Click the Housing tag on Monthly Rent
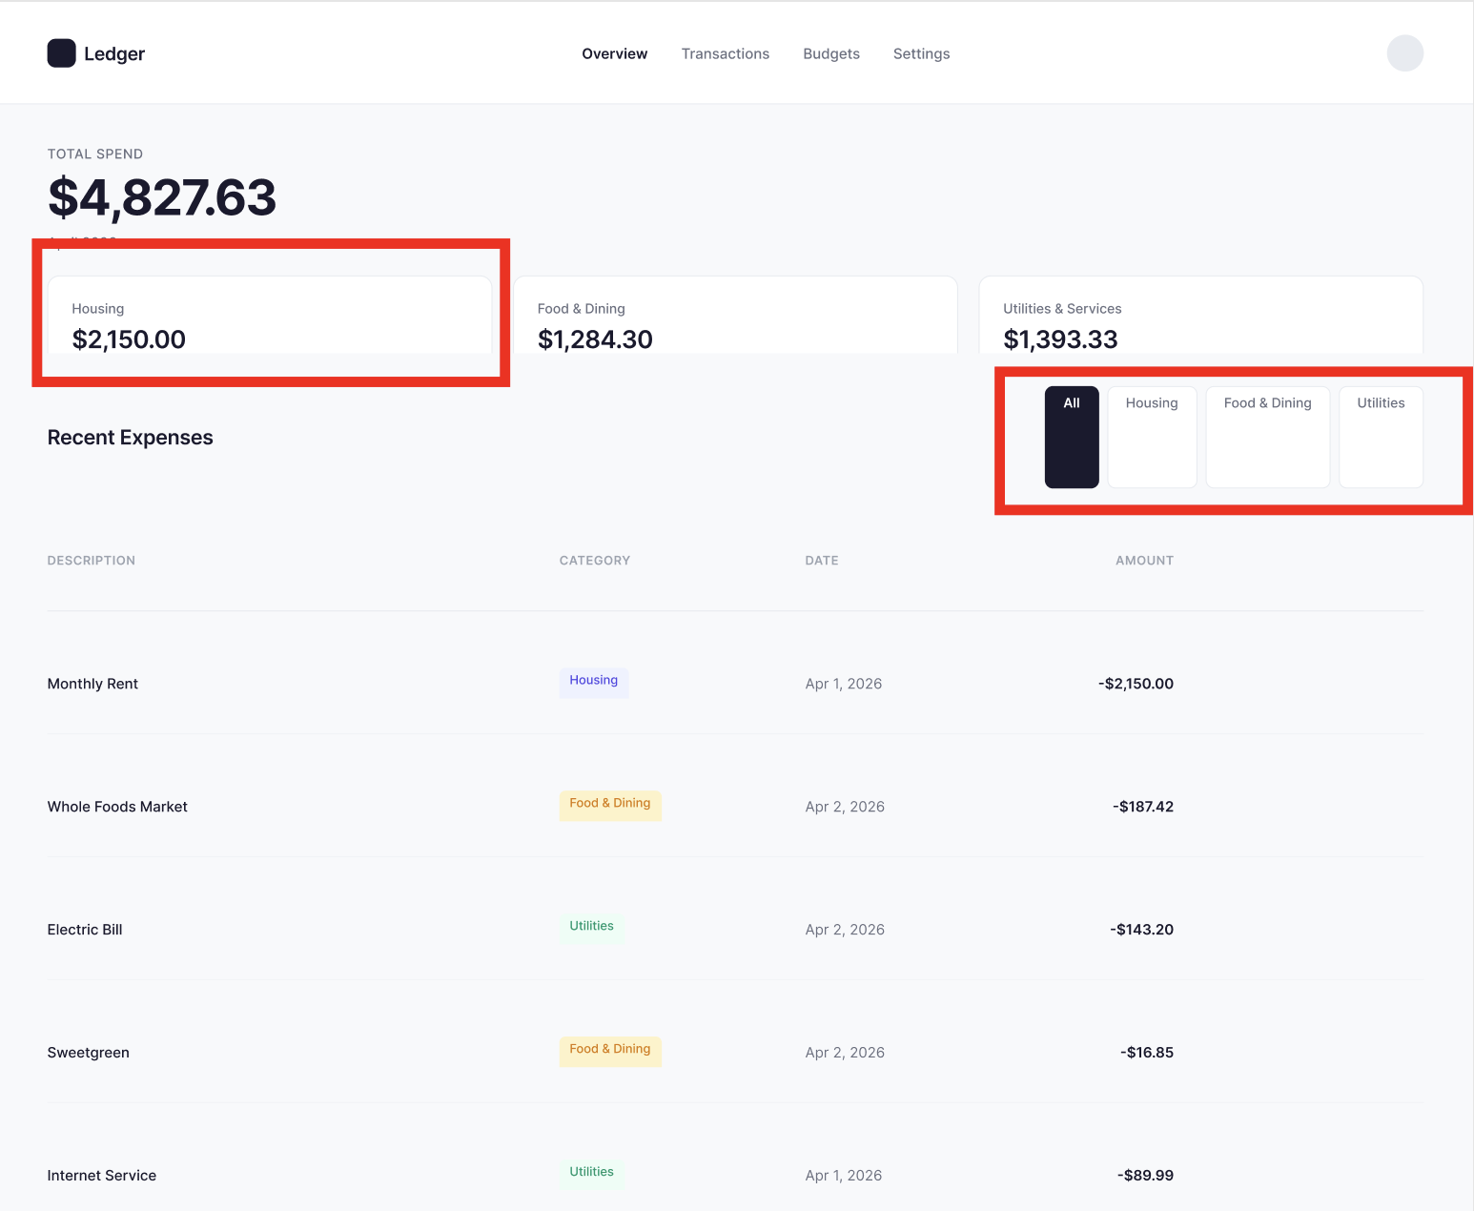Image resolution: width=1474 pixels, height=1211 pixels. [x=593, y=681]
